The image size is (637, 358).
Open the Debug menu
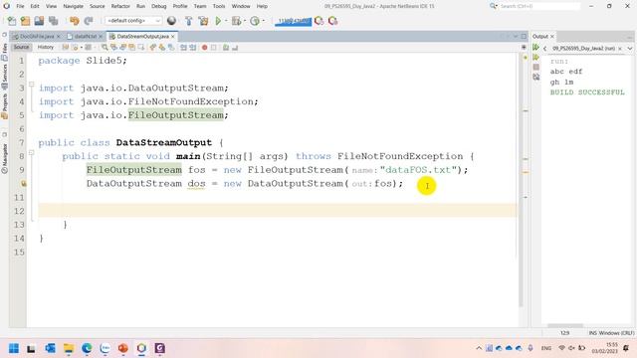pyautogui.click(x=159, y=6)
